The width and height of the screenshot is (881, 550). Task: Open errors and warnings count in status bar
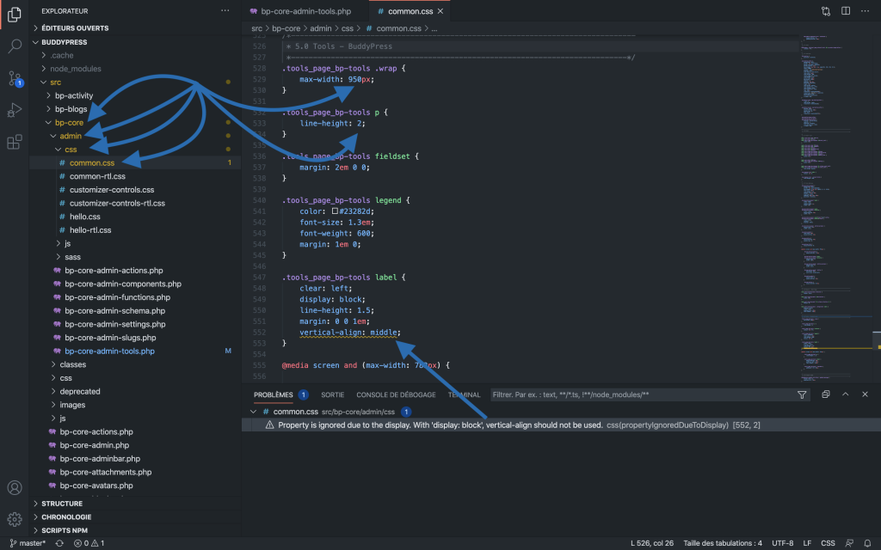89,543
